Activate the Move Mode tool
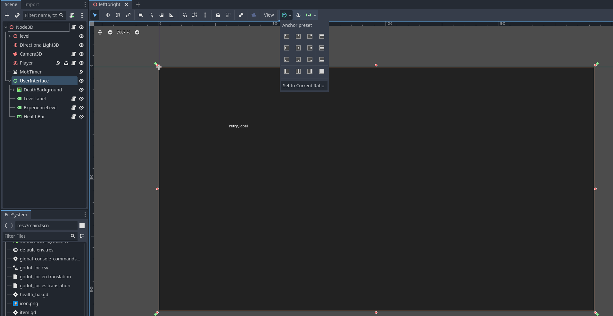This screenshot has width=613, height=316. click(108, 15)
